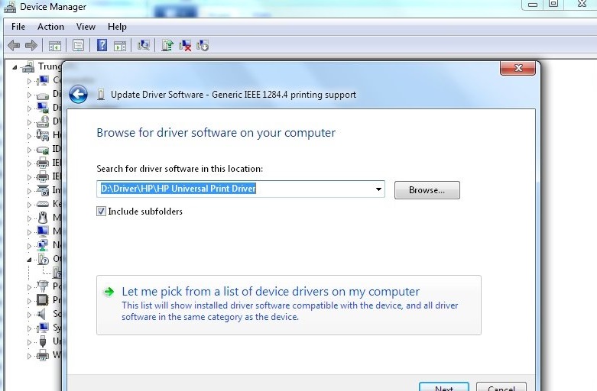The image size is (597, 391).
Task: Open the View menu
Action: point(86,27)
